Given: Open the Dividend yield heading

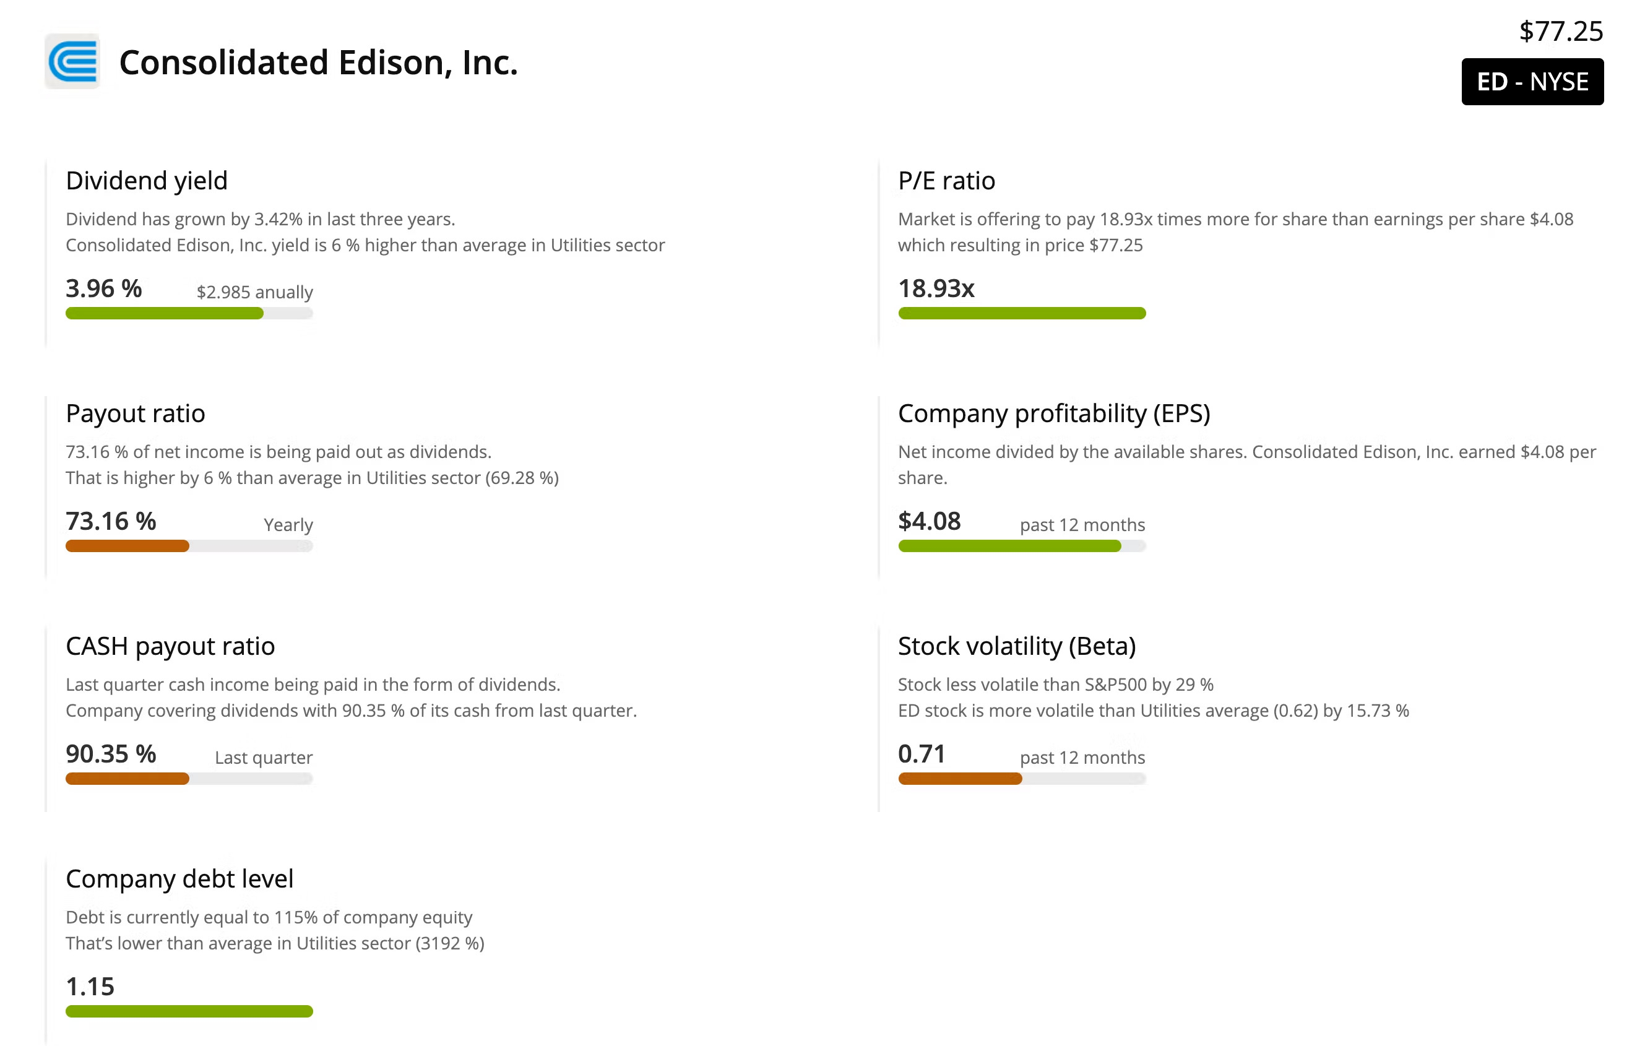Looking at the screenshot, I should [x=146, y=181].
